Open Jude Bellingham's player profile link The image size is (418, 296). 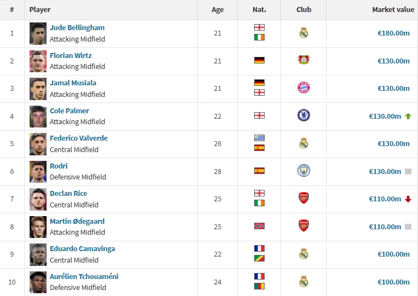point(77,27)
